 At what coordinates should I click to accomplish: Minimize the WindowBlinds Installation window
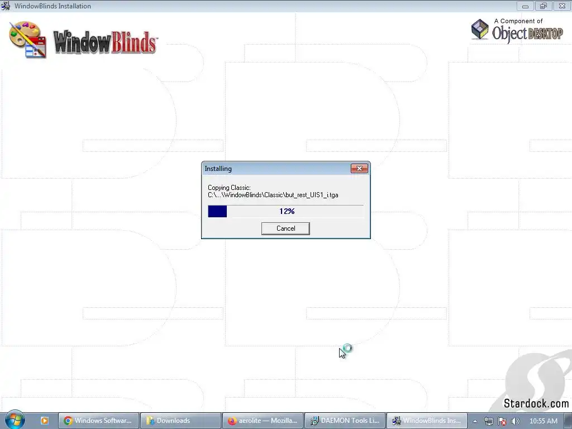[525, 6]
